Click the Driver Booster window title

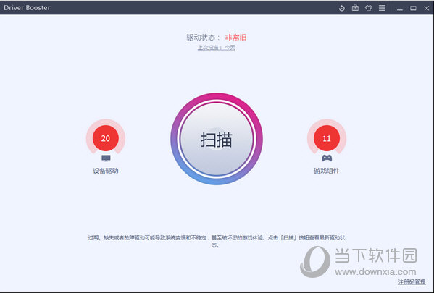pos(27,8)
